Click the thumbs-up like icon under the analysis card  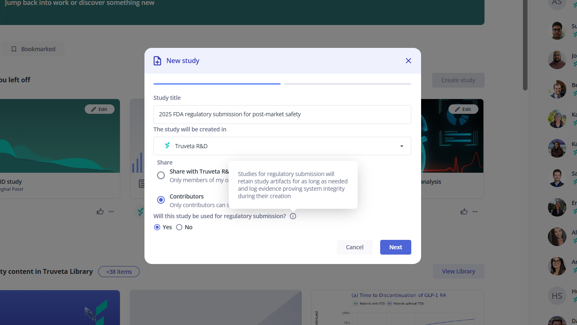coord(464,211)
